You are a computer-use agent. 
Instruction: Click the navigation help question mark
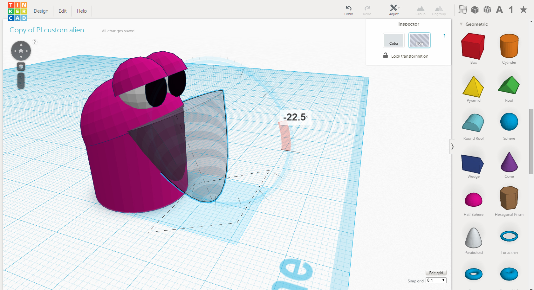pyautogui.click(x=35, y=42)
